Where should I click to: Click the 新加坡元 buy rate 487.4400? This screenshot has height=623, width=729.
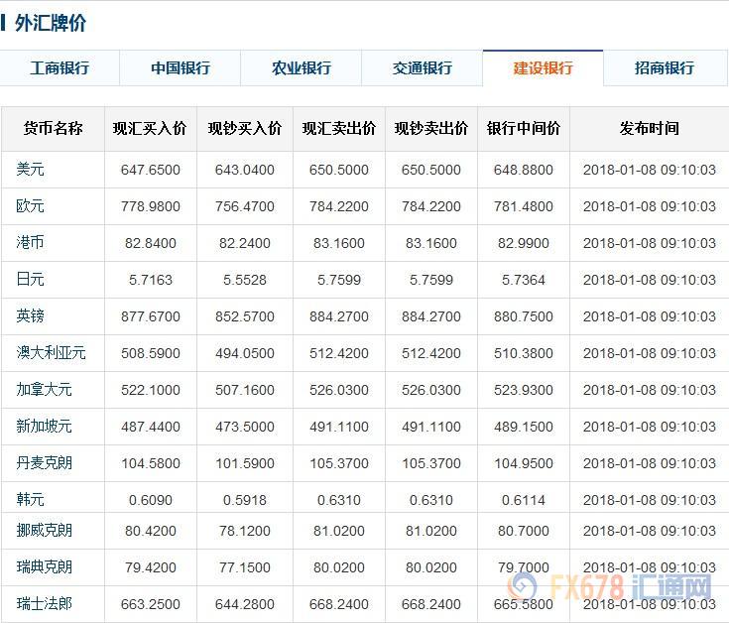(151, 427)
